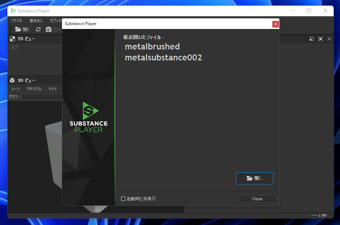Click the Substance Player logo in the title bar
This screenshot has height=225, width=340.
(x=13, y=11)
